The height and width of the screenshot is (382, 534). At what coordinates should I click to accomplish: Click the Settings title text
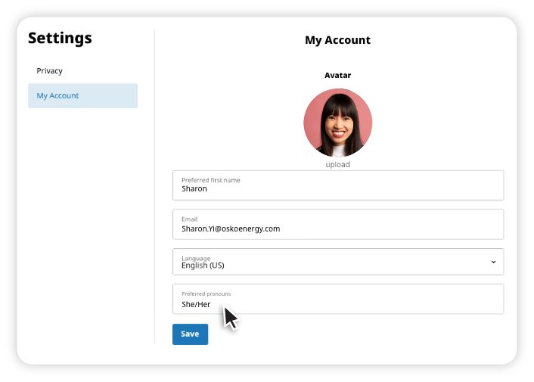pos(60,38)
